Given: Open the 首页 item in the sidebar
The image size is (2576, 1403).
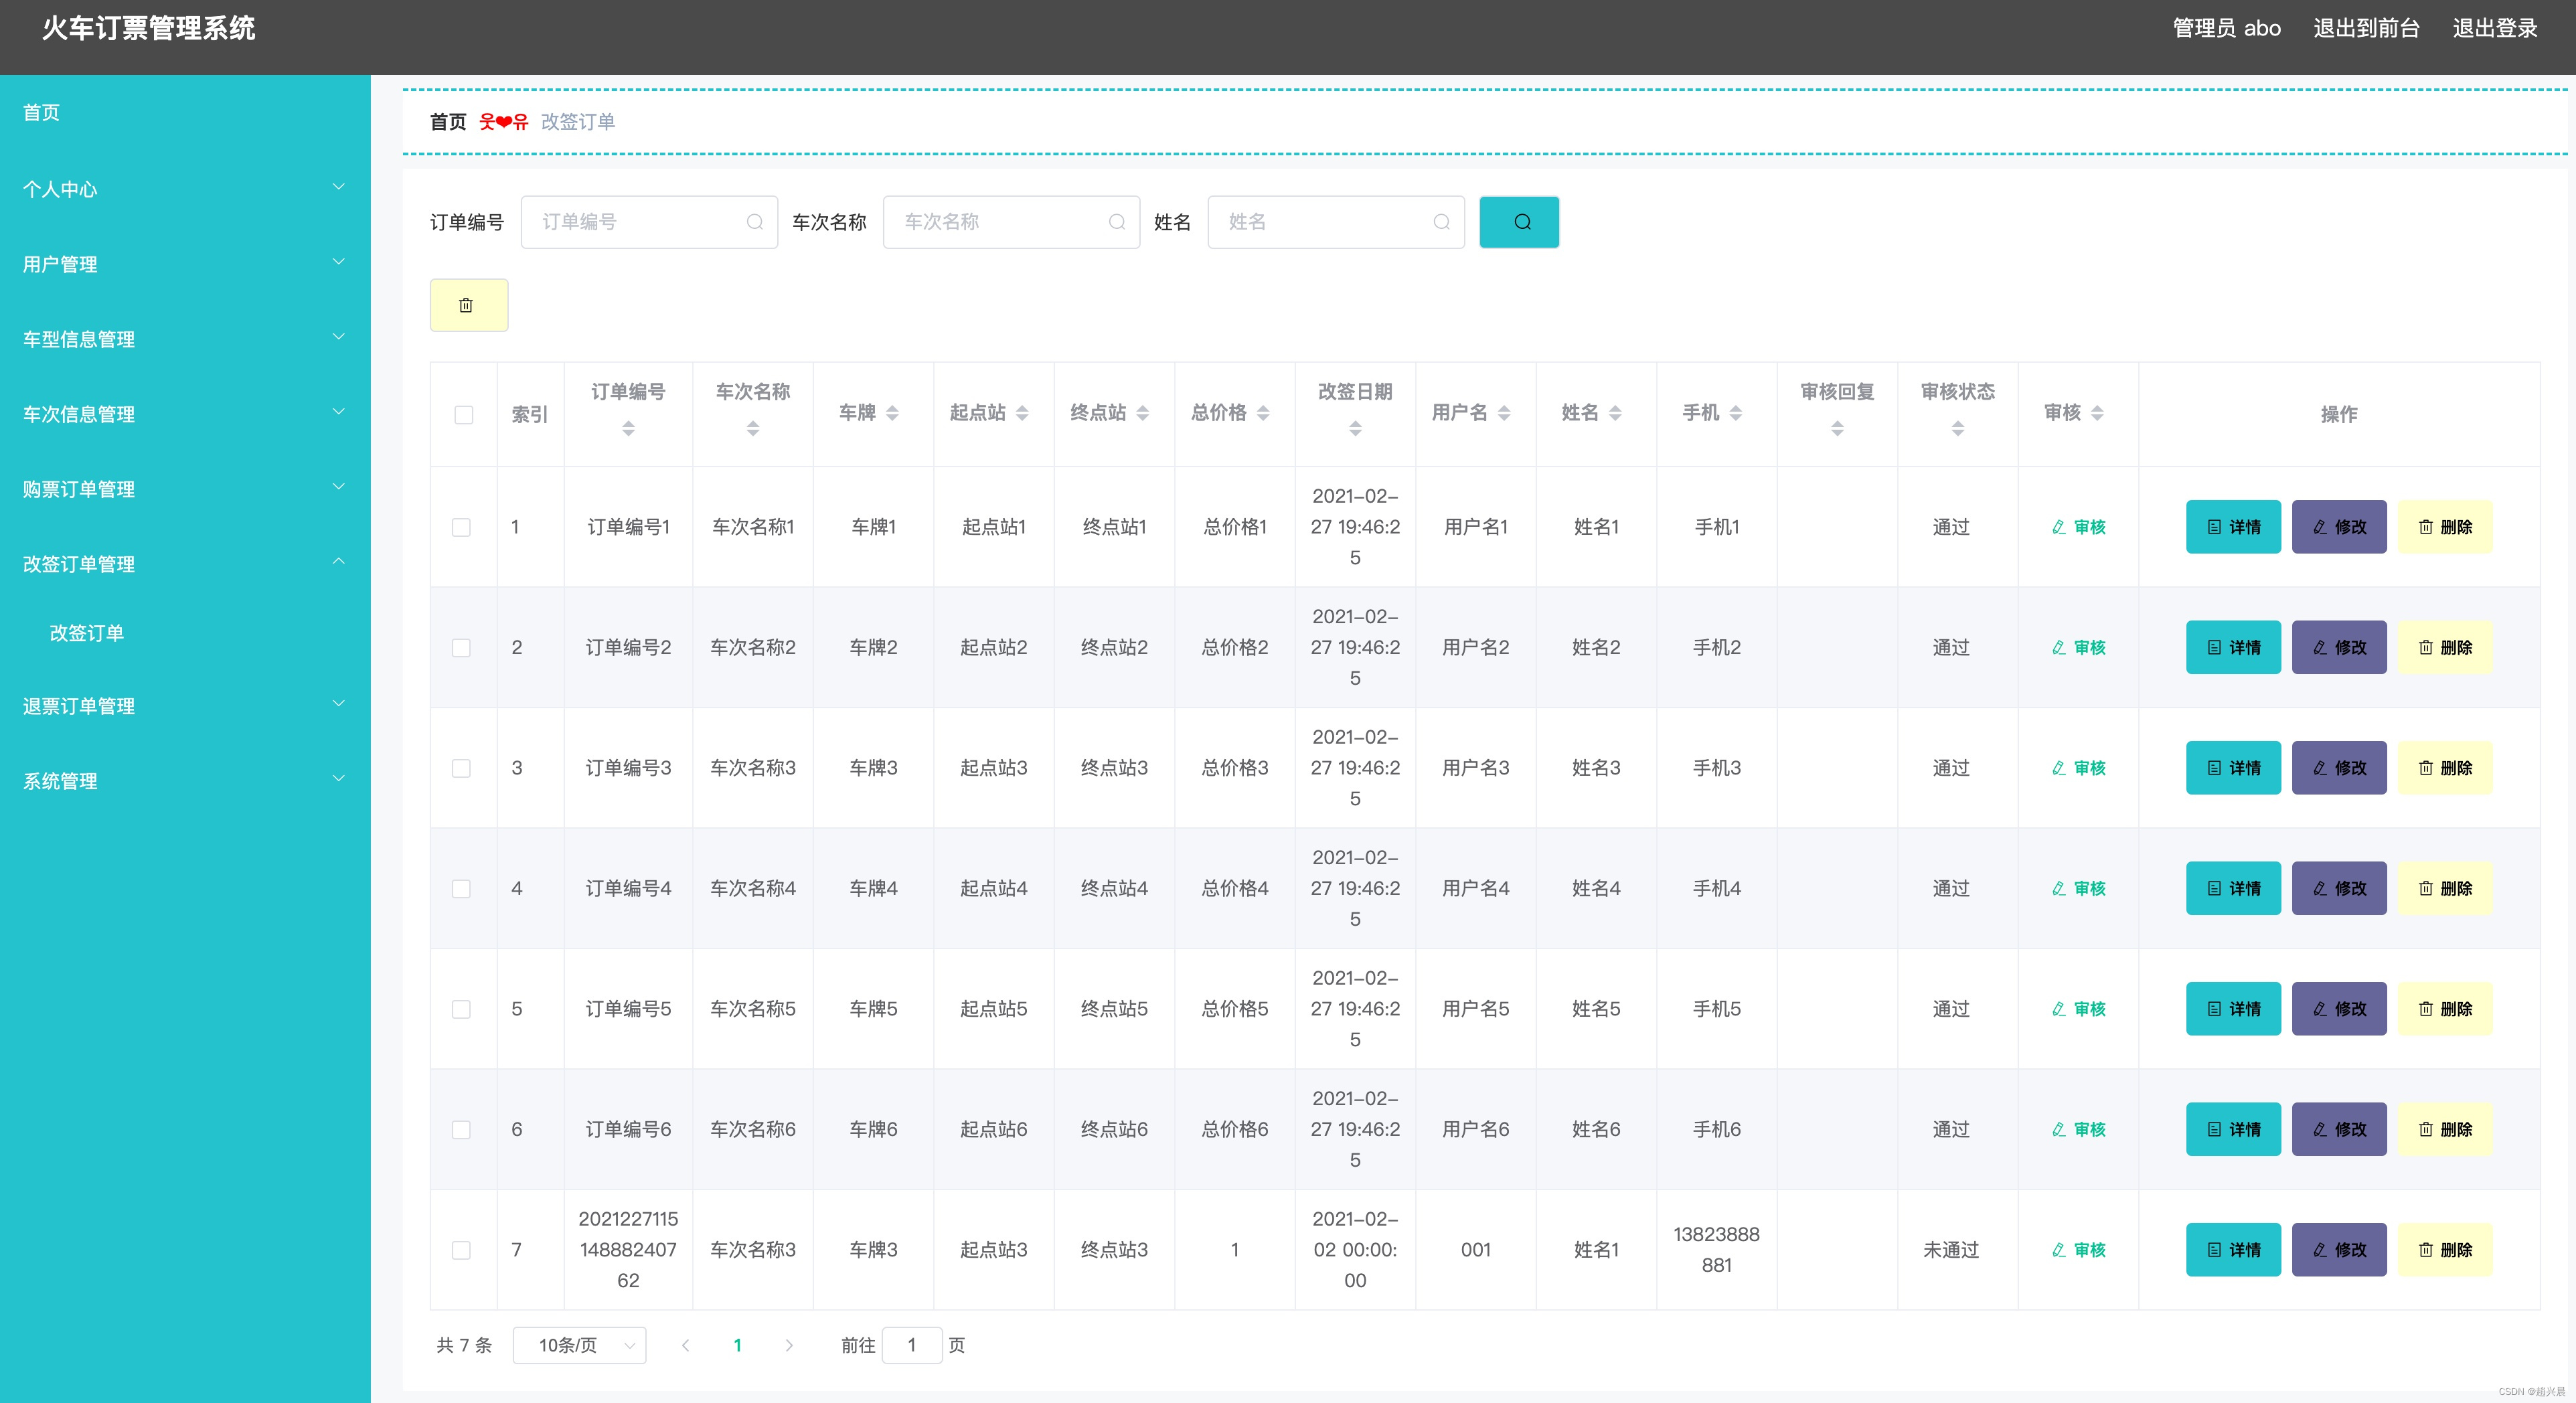Looking at the screenshot, I should pyautogui.click(x=42, y=112).
